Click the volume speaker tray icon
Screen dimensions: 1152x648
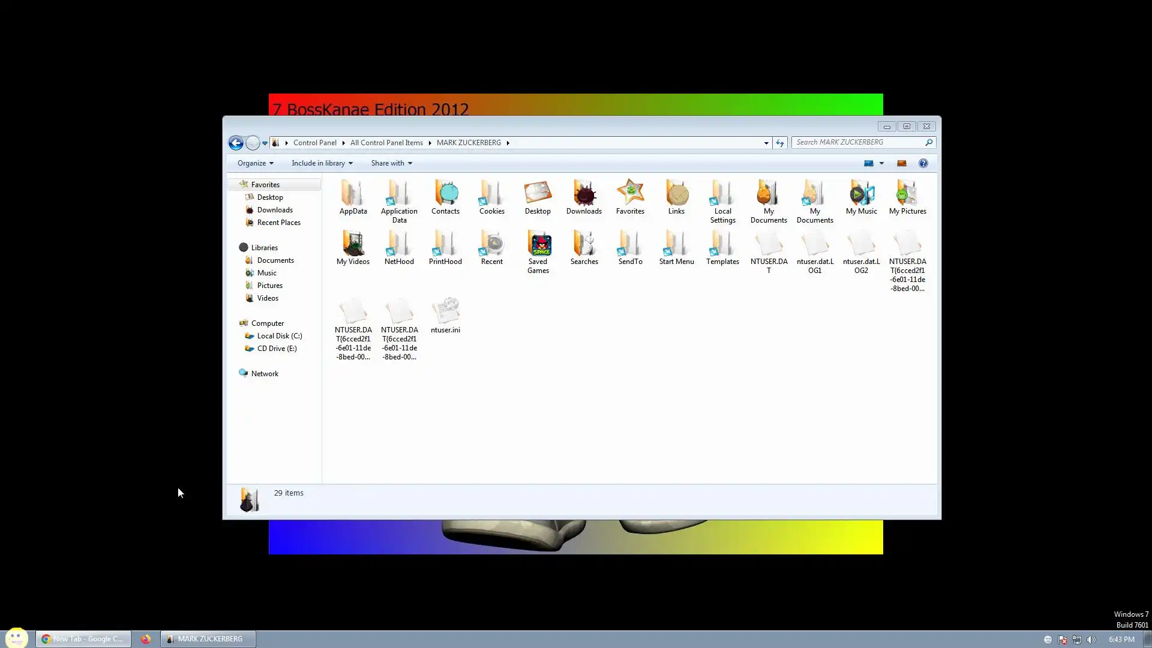[x=1091, y=640]
